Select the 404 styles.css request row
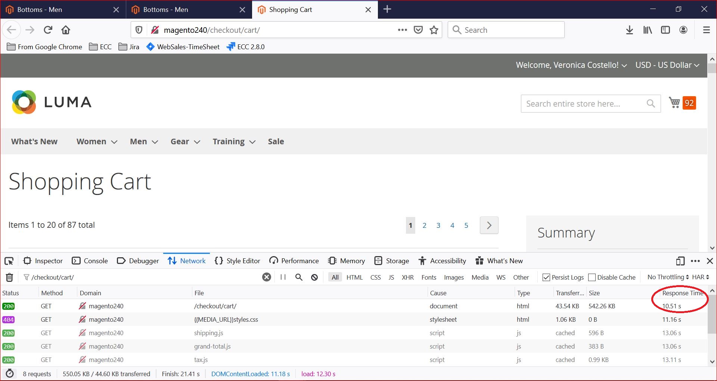 click(x=354, y=319)
